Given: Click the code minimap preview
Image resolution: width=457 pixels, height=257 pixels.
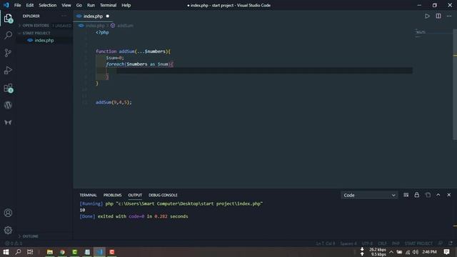Looking at the screenshot, I should [x=421, y=32].
